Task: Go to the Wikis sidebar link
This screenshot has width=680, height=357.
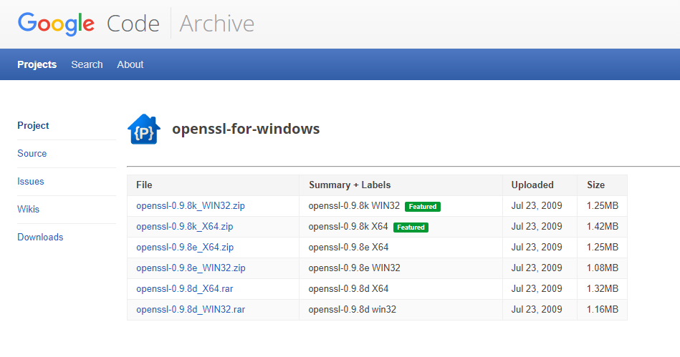Action: (x=28, y=209)
